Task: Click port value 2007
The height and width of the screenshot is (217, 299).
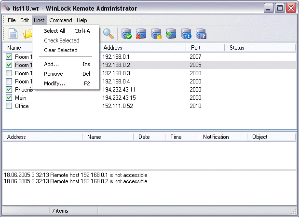Action: pyautogui.click(x=195, y=57)
